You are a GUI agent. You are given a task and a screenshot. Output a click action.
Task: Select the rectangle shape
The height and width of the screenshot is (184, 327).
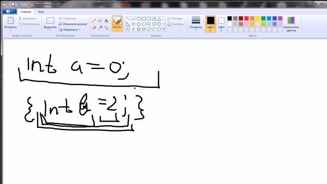click(144, 19)
